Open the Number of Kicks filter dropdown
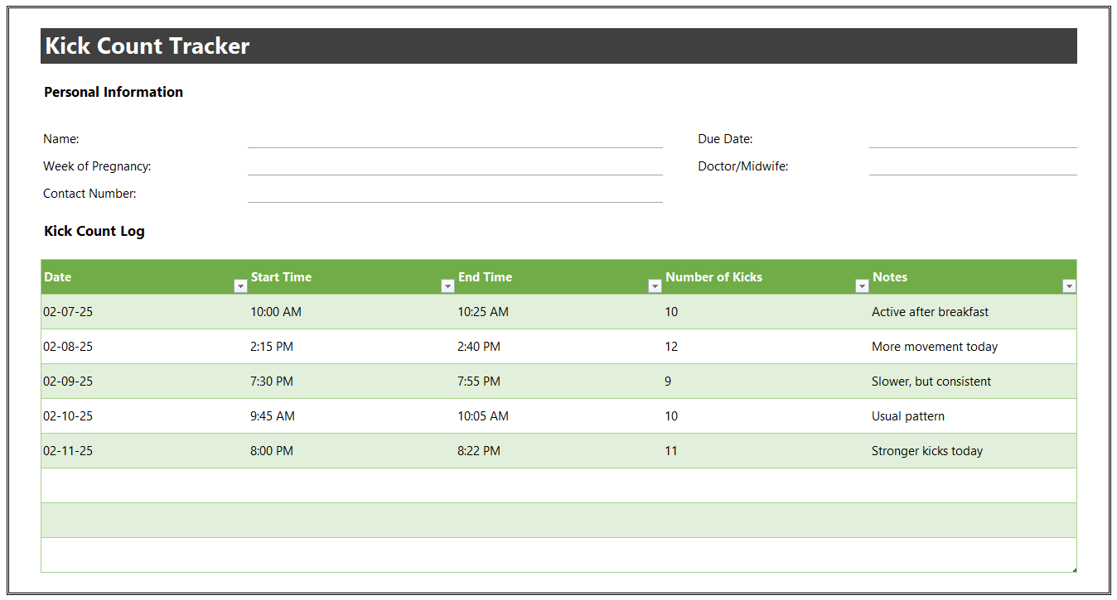Viewport: 1117px width, 600px height. pos(862,286)
